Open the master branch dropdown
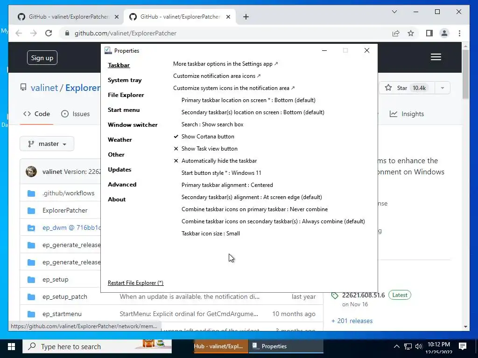This screenshot has width=478, height=358. coord(47,144)
